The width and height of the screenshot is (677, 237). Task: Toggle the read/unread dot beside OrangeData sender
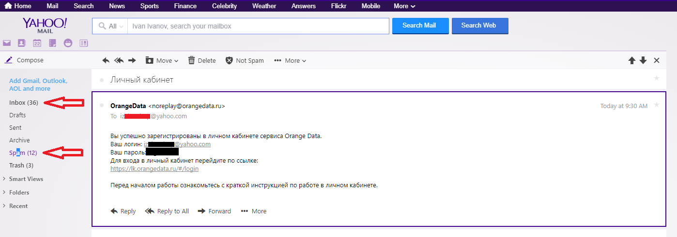[102, 105]
